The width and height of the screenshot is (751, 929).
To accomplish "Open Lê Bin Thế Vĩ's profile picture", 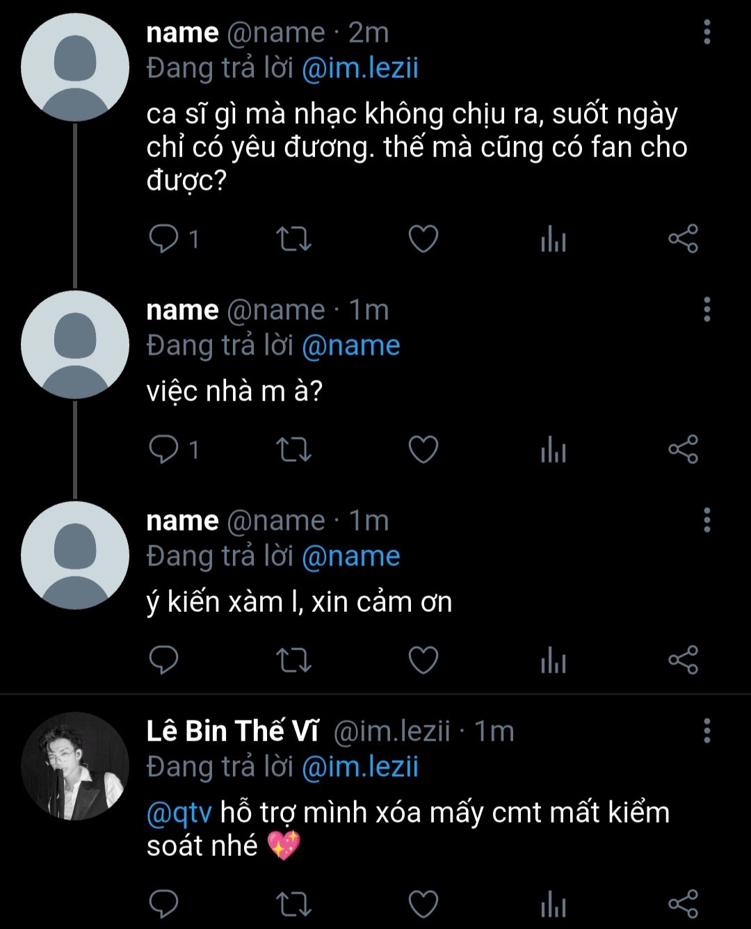I will pyautogui.click(x=75, y=766).
